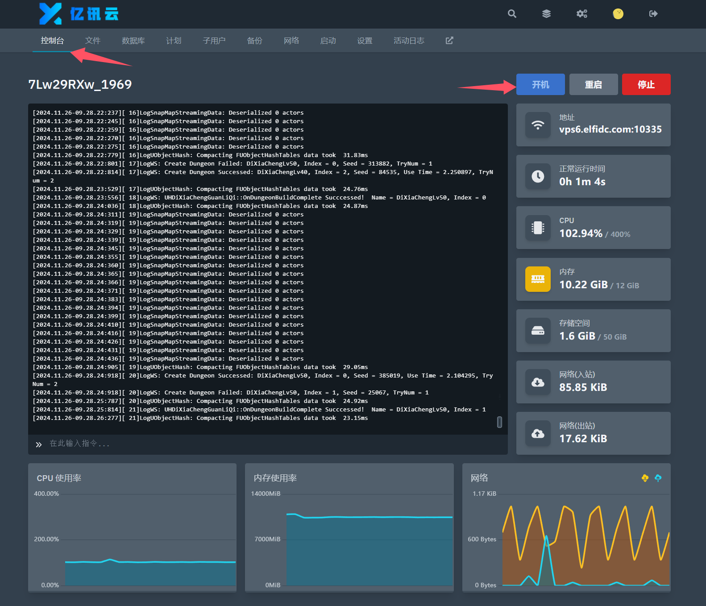View the 活动日志 tab
The height and width of the screenshot is (606, 706).
[x=409, y=41]
